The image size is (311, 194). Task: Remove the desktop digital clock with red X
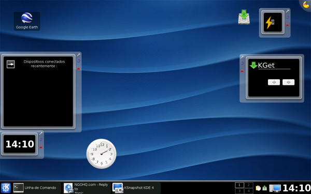point(41,147)
